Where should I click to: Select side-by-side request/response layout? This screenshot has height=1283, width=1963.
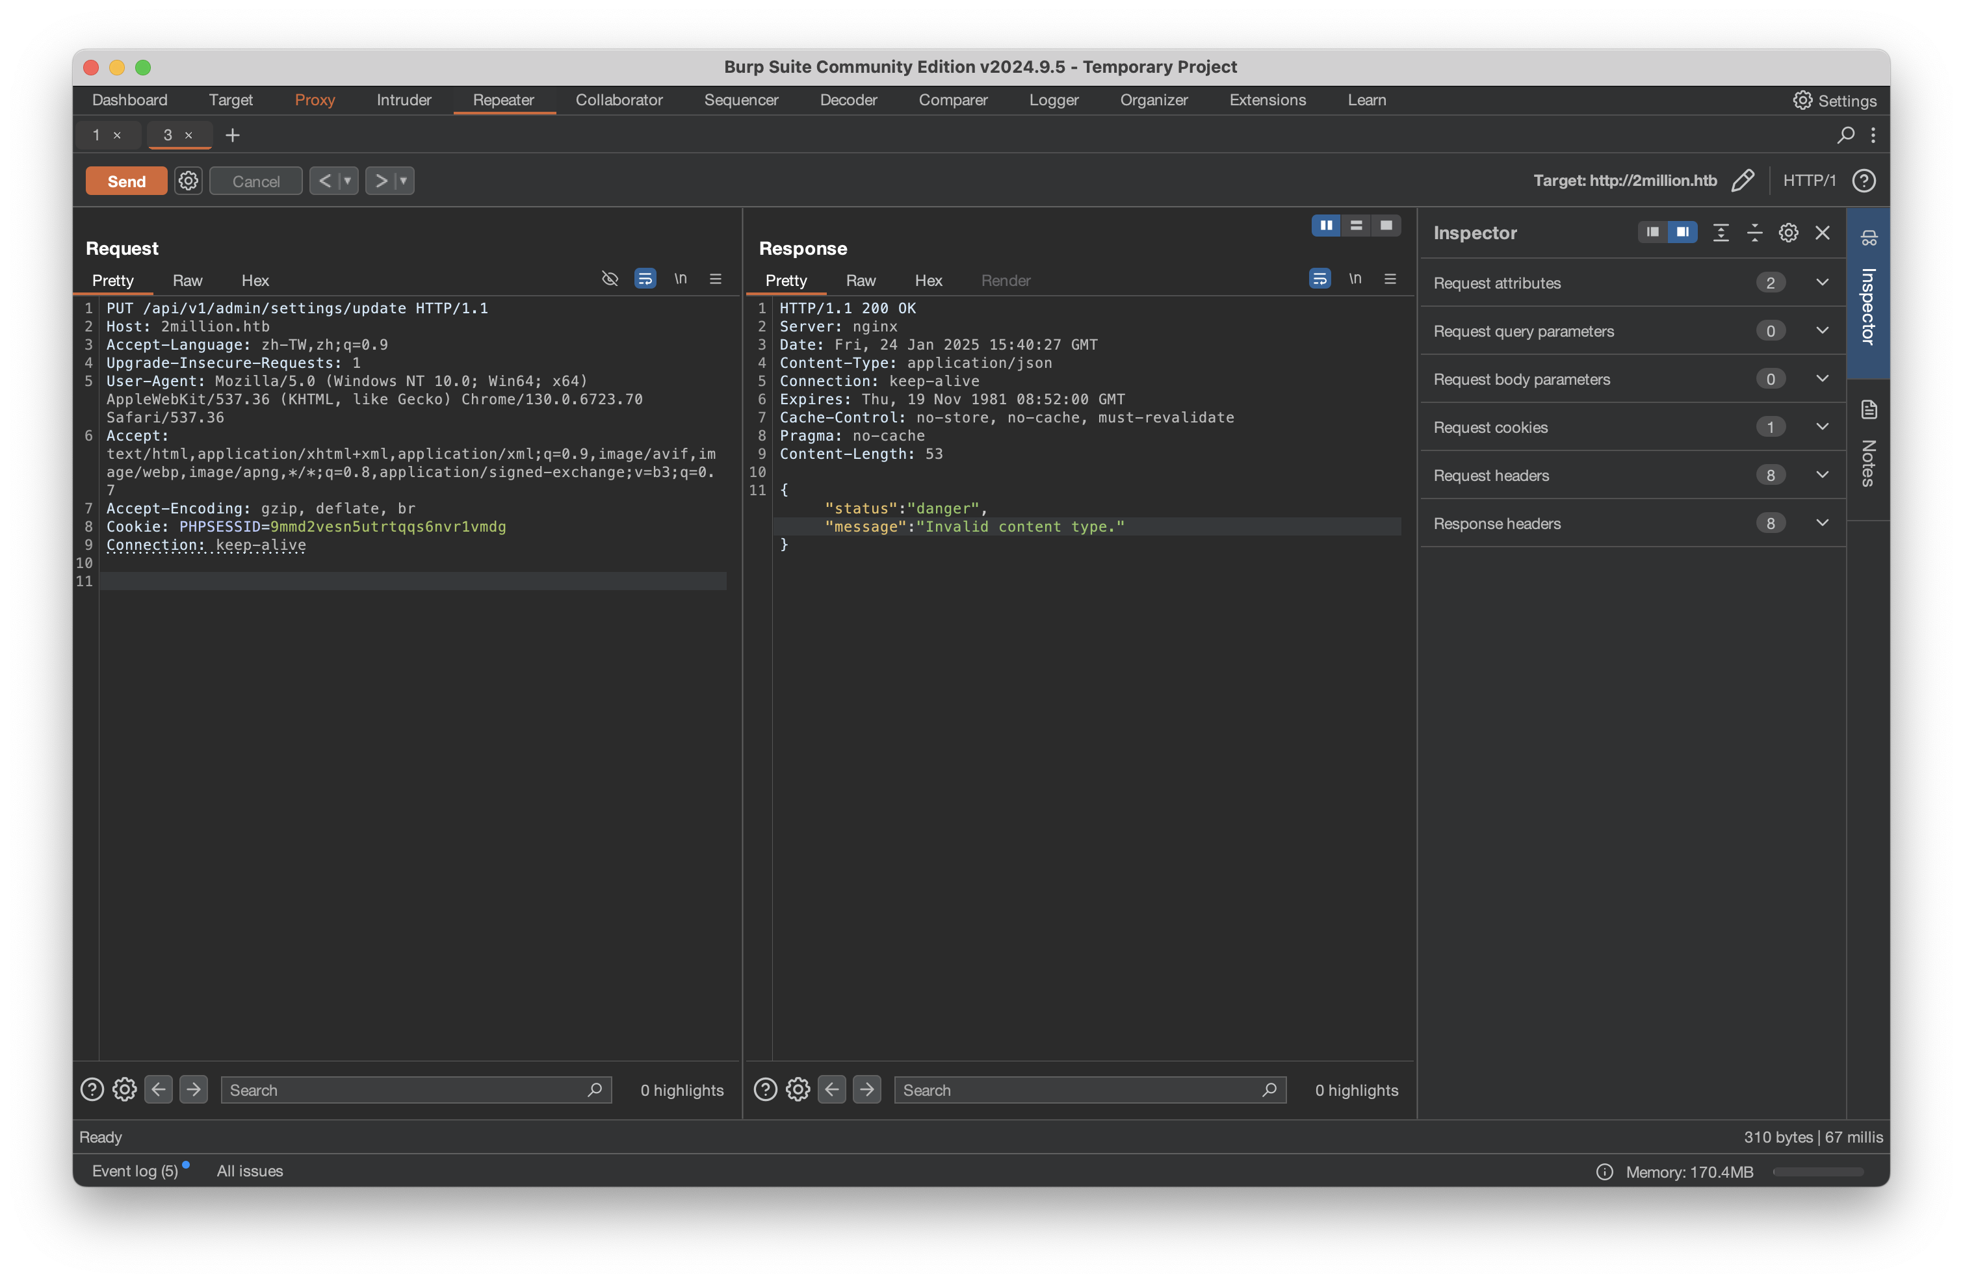(1325, 225)
